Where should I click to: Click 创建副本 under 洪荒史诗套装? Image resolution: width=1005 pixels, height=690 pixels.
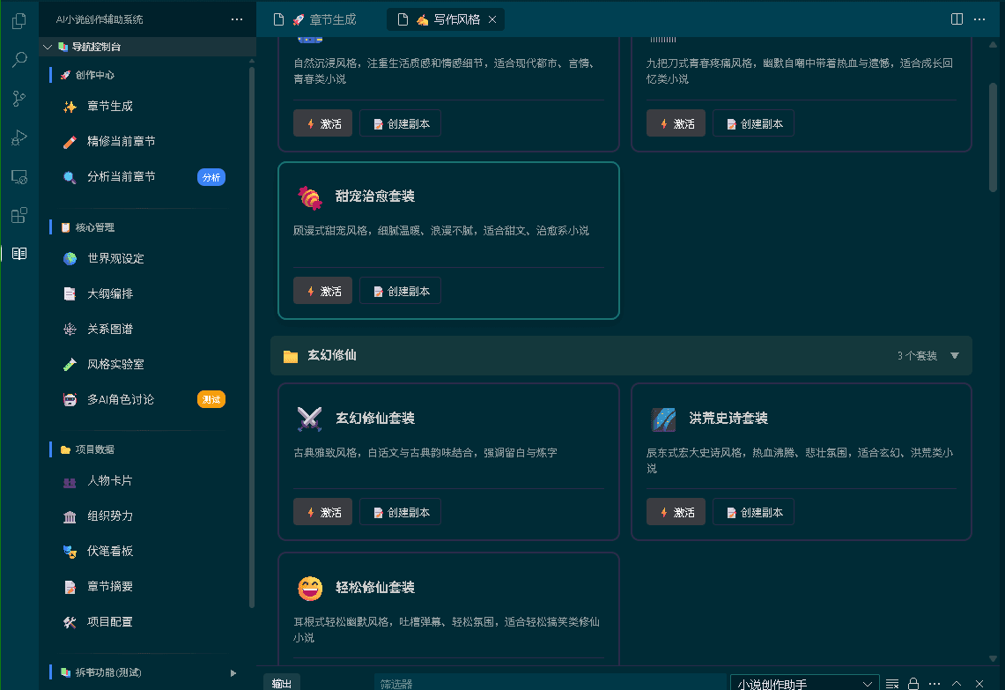pos(753,511)
